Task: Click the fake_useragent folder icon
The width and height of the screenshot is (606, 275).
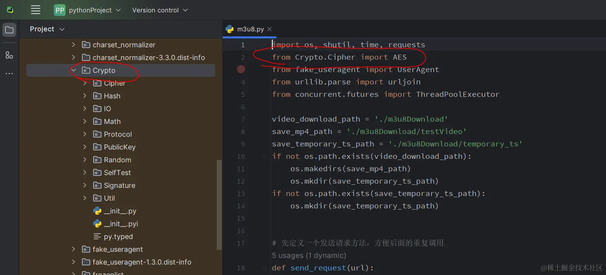Action: (x=86, y=249)
